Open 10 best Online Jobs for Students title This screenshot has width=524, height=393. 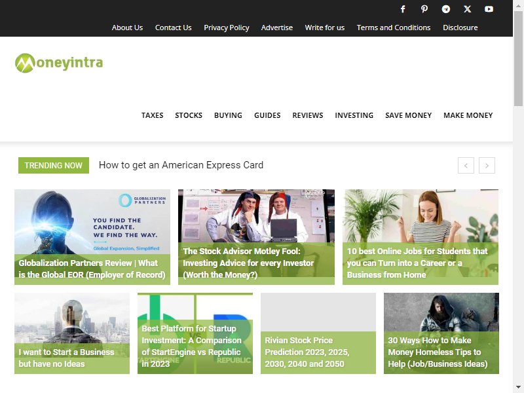[x=417, y=263]
